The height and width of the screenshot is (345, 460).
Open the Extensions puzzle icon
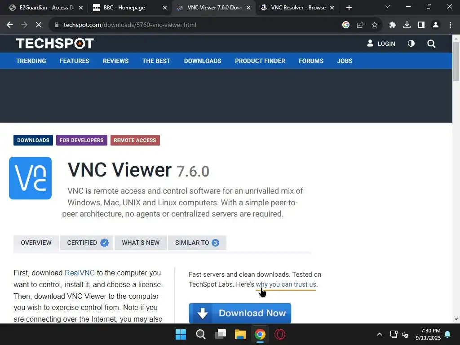(x=393, y=25)
